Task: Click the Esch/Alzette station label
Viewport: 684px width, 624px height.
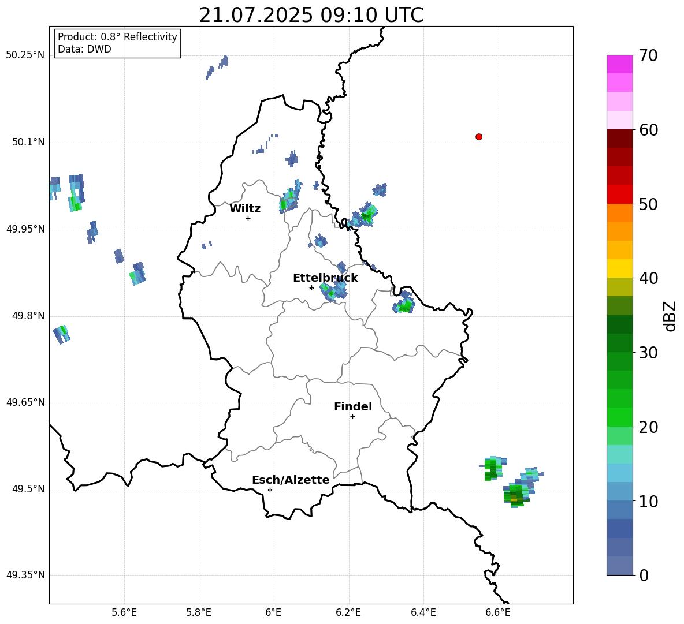Action: 291,480
